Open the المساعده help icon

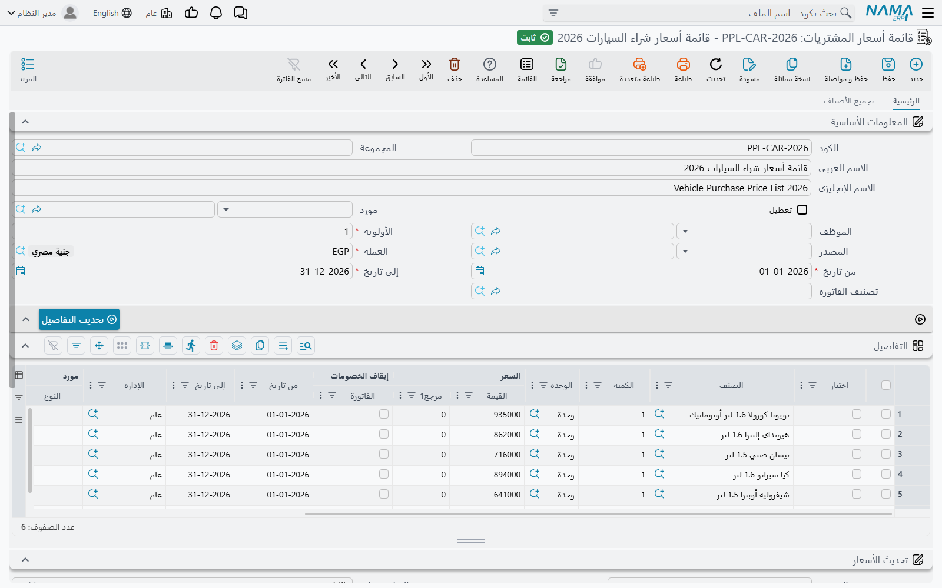pyautogui.click(x=490, y=64)
